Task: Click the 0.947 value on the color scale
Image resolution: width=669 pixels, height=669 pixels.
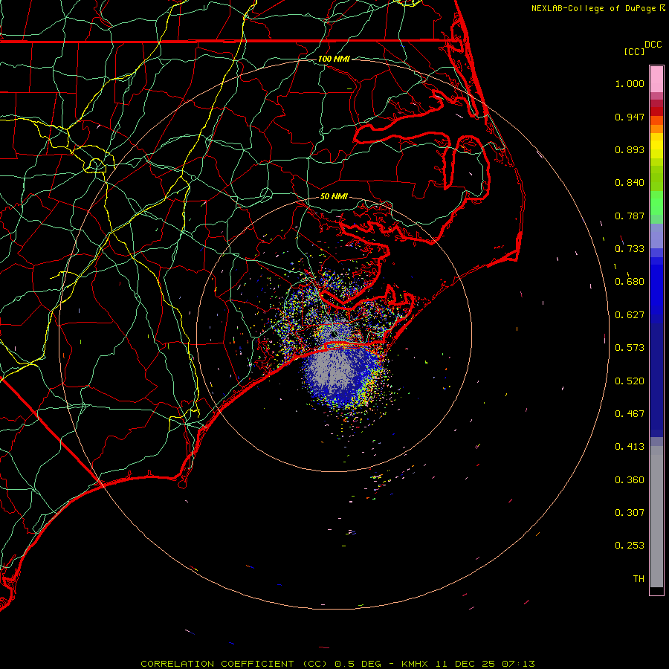Action: coord(630,117)
